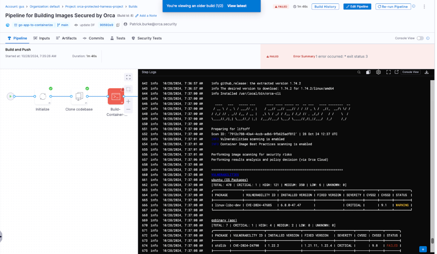The width and height of the screenshot is (437, 254).
Task: Select the Clone codebase step node
Action: (x=79, y=97)
